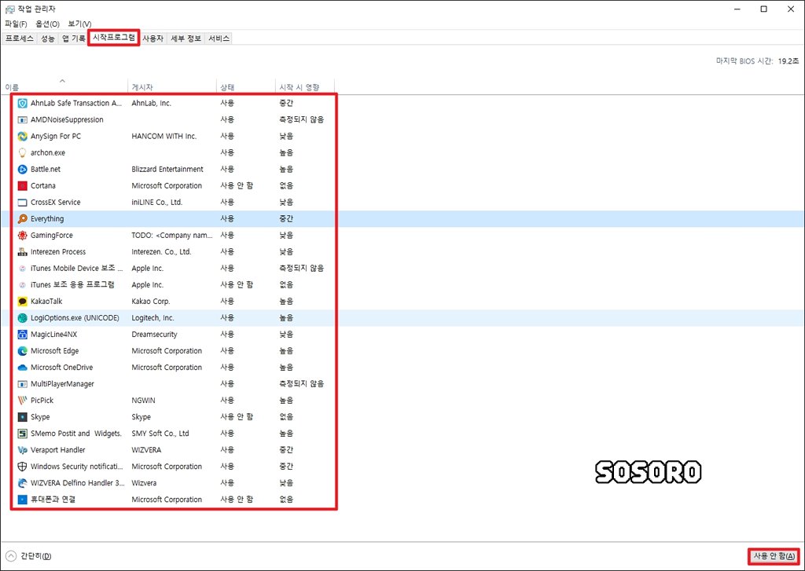Click the PicPick icon
The width and height of the screenshot is (805, 571).
[x=22, y=400]
